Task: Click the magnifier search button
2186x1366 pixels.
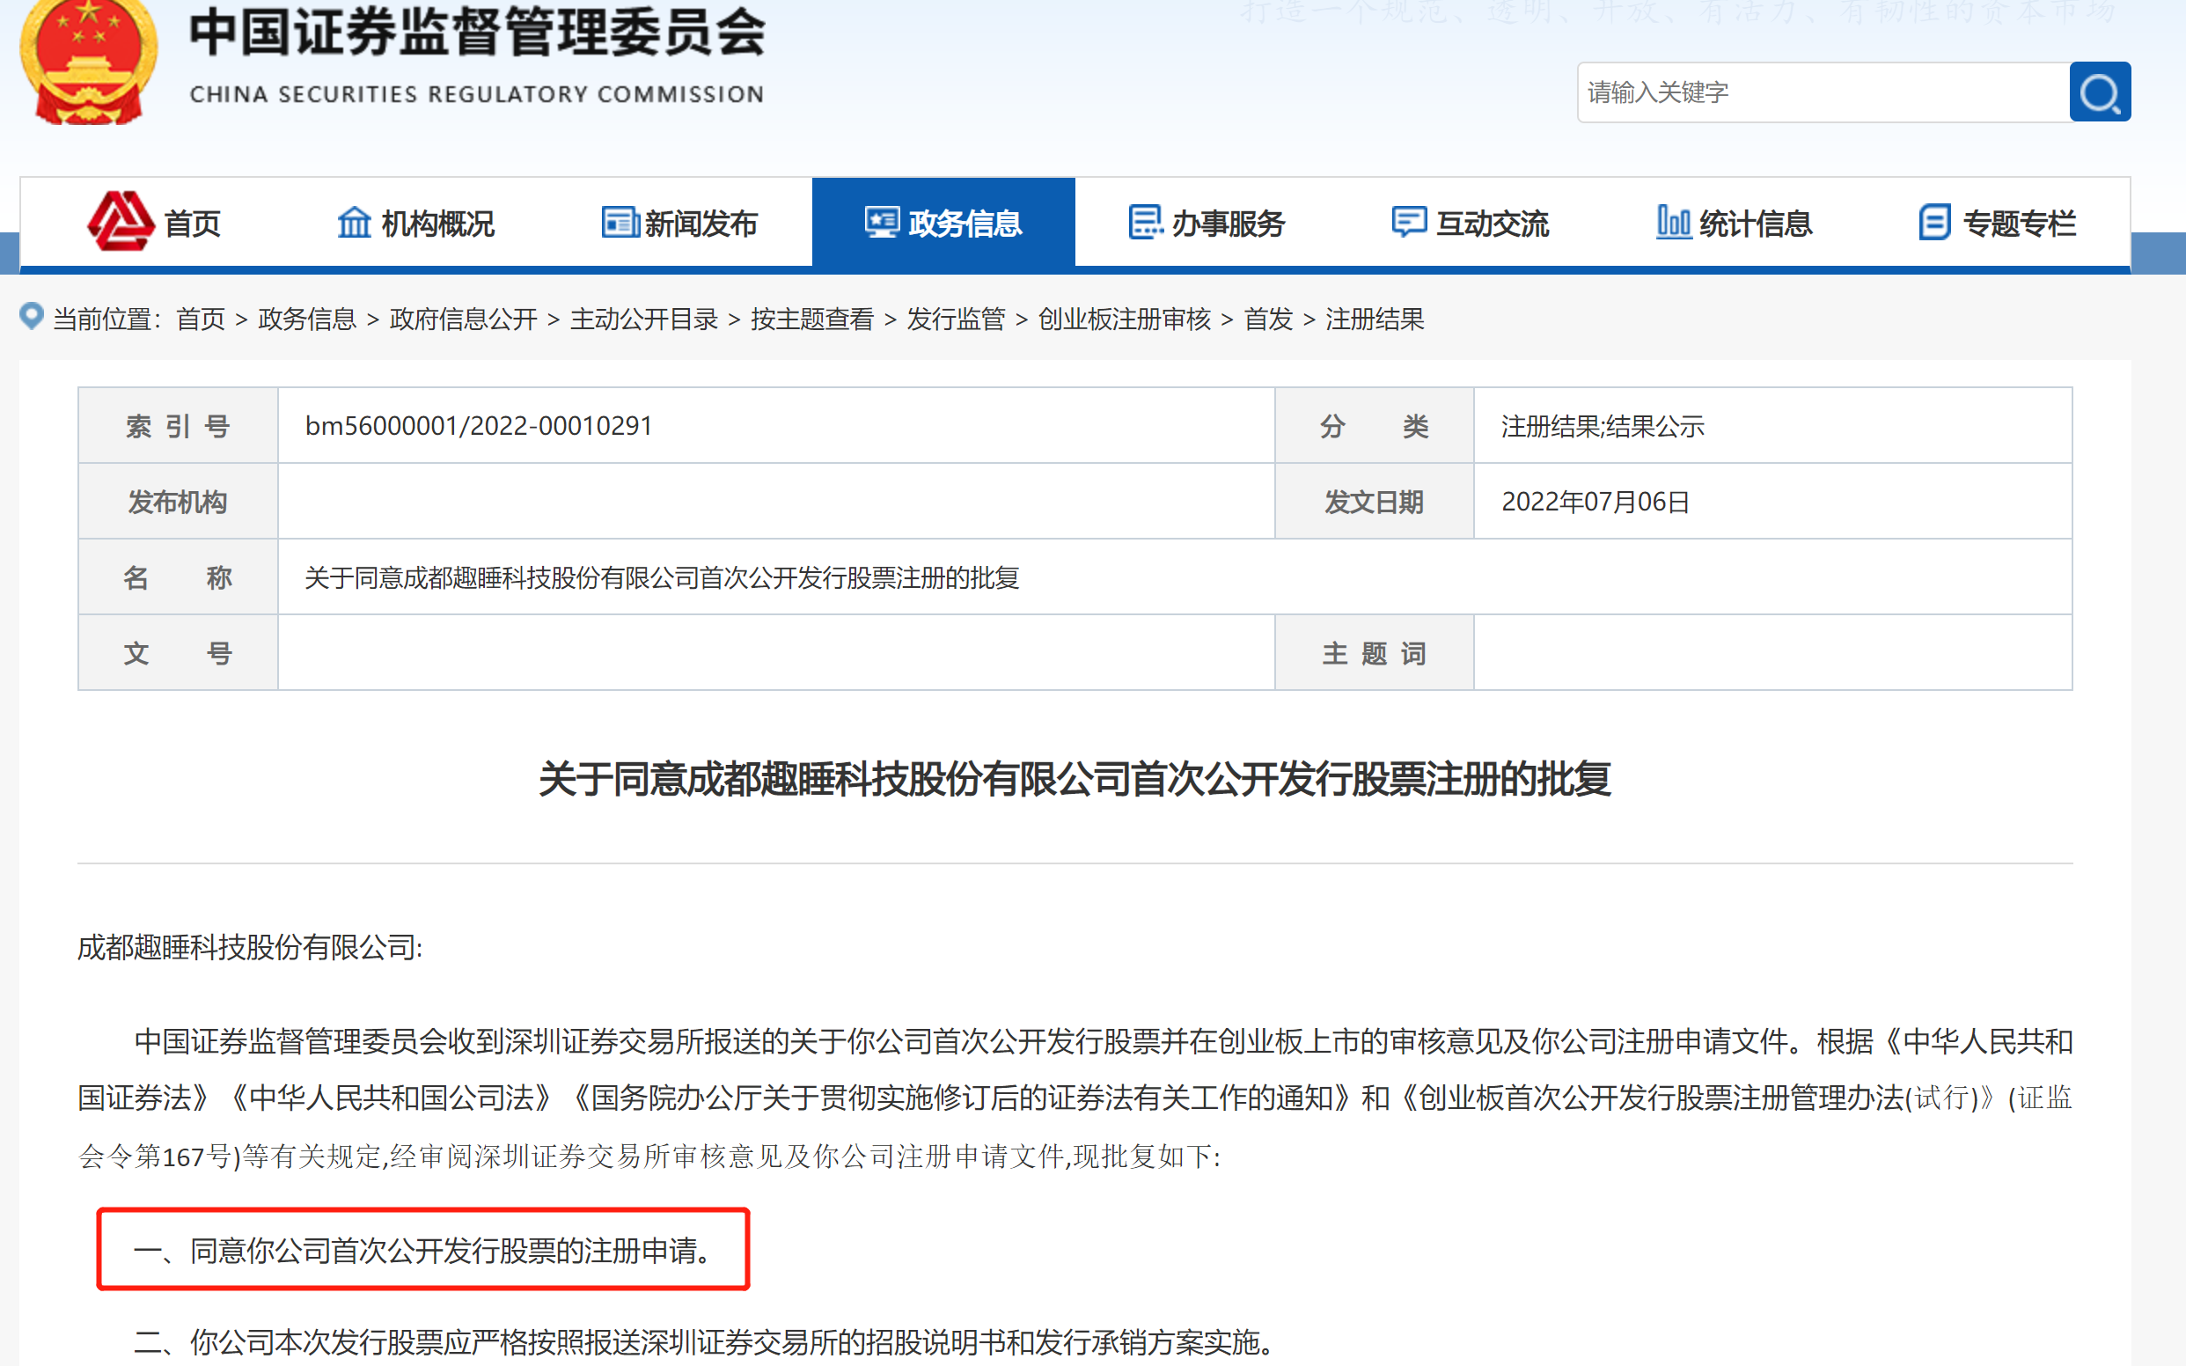Action: [2099, 92]
